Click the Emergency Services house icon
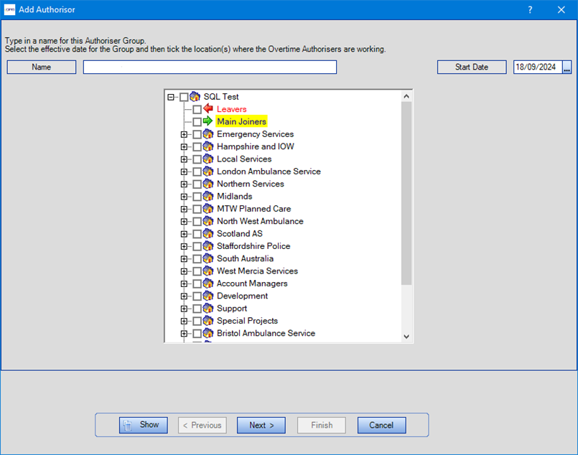Screen dimensions: 578x455 pyautogui.click(x=208, y=134)
